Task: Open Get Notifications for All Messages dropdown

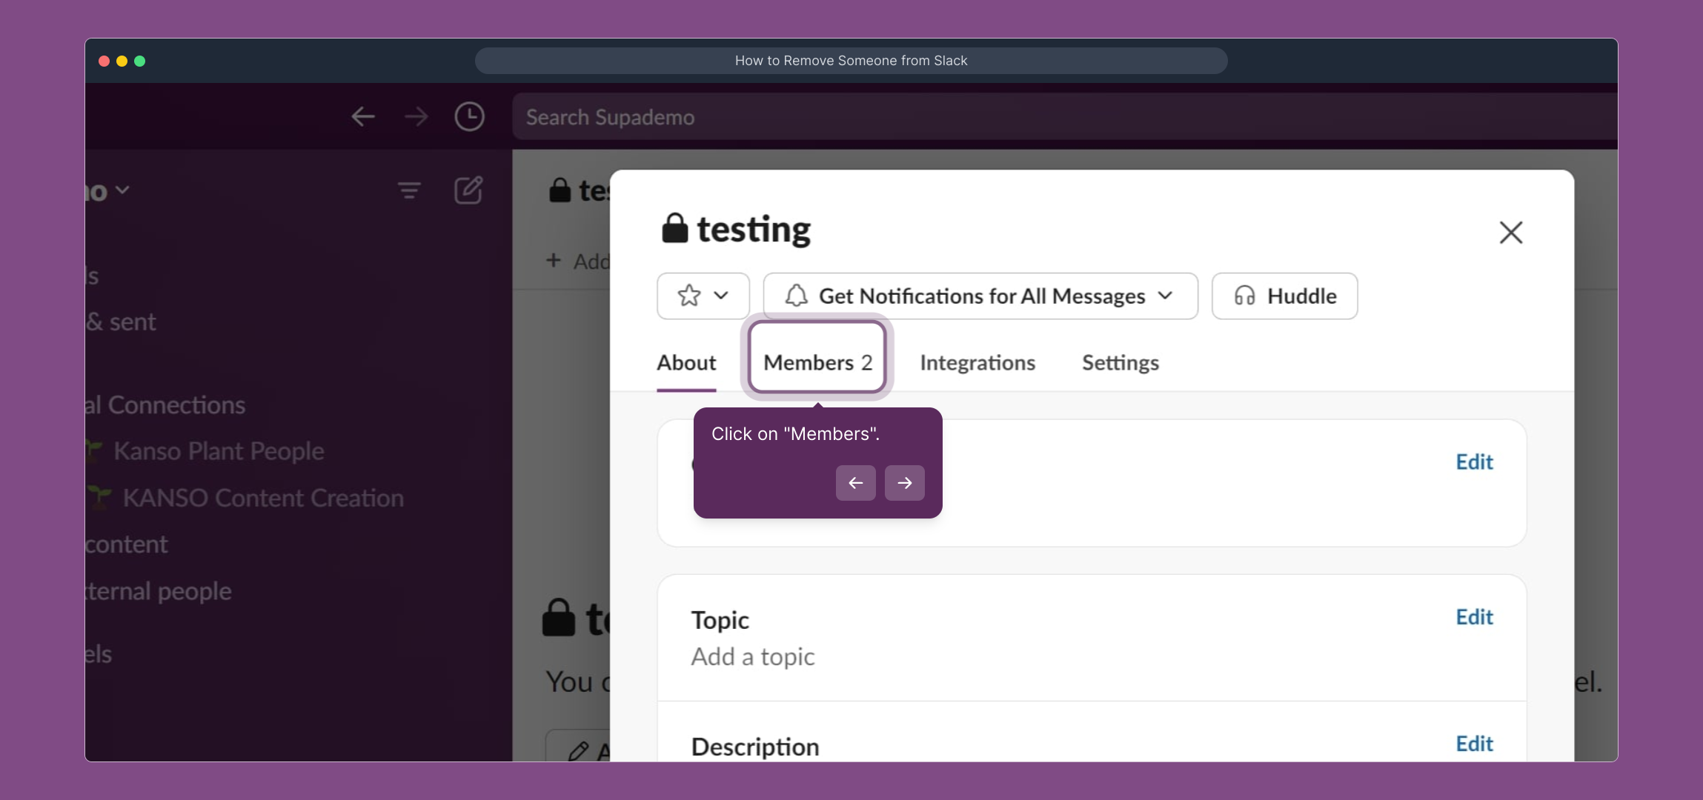Action: coord(979,296)
